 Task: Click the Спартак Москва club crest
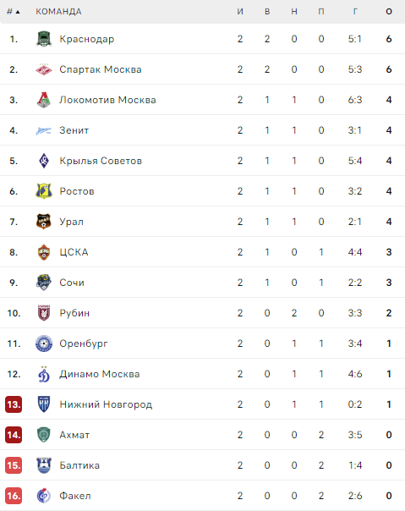coord(44,69)
